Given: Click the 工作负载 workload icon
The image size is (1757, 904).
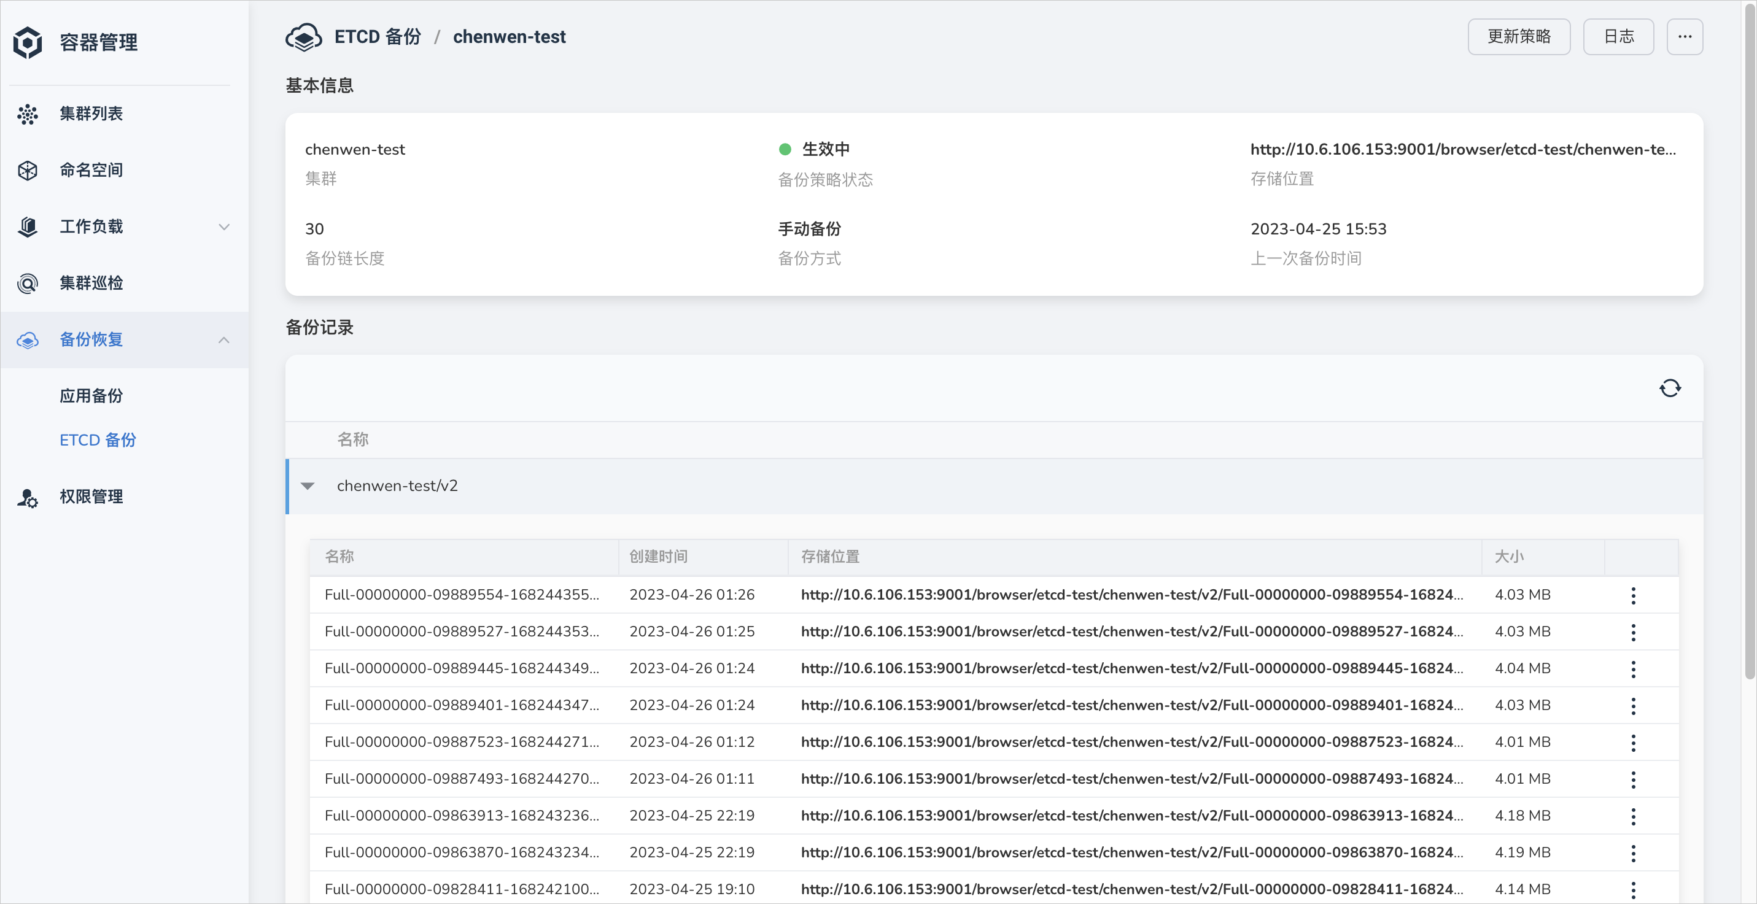Looking at the screenshot, I should pos(27,227).
